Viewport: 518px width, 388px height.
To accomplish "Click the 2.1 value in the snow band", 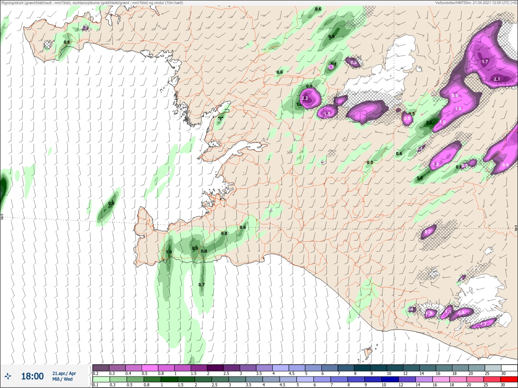I will tap(497, 79).
